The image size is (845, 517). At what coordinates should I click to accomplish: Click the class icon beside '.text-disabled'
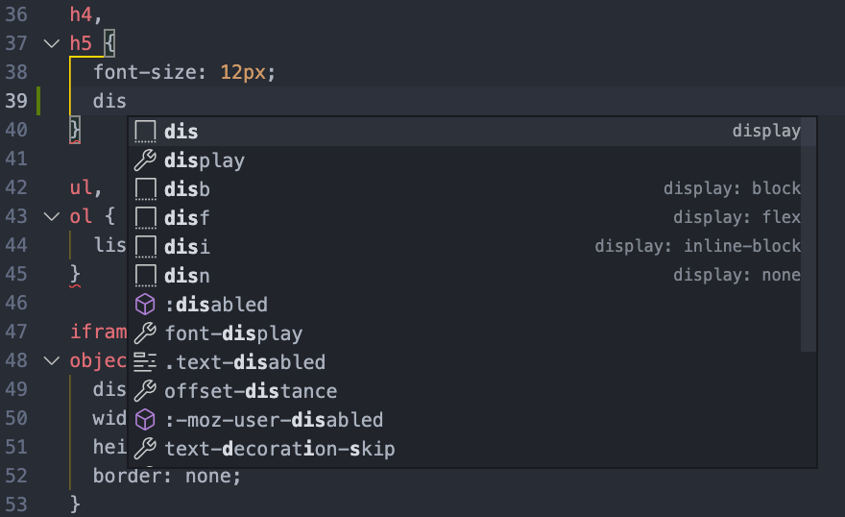[x=145, y=362]
